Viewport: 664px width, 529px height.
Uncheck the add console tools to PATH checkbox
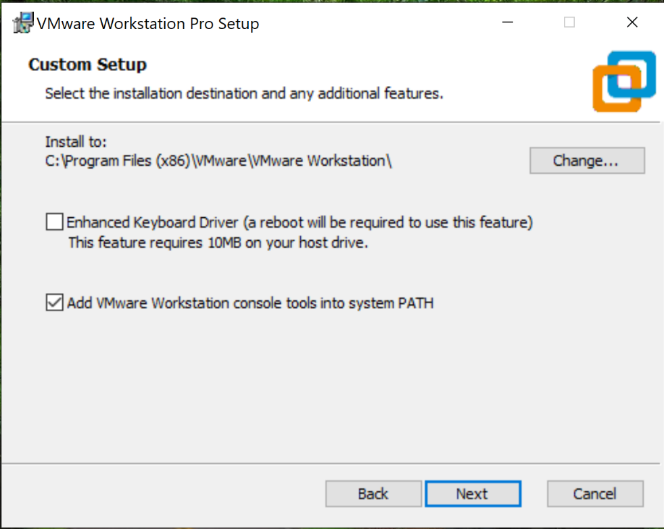point(54,302)
